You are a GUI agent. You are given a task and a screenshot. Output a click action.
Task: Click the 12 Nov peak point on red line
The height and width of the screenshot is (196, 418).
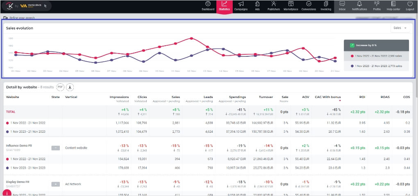coord(191,38)
